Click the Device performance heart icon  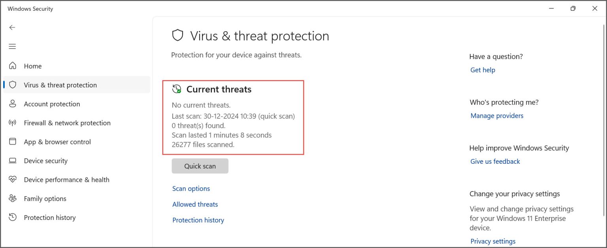[13, 180]
